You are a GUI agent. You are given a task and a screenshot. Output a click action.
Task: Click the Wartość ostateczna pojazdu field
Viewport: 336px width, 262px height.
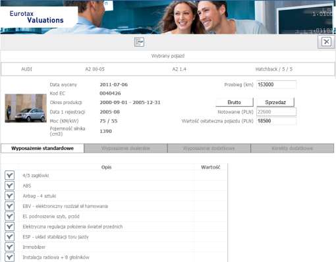pyautogui.click(x=276, y=121)
